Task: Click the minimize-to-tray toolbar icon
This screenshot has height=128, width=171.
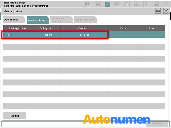Action: point(156,4)
